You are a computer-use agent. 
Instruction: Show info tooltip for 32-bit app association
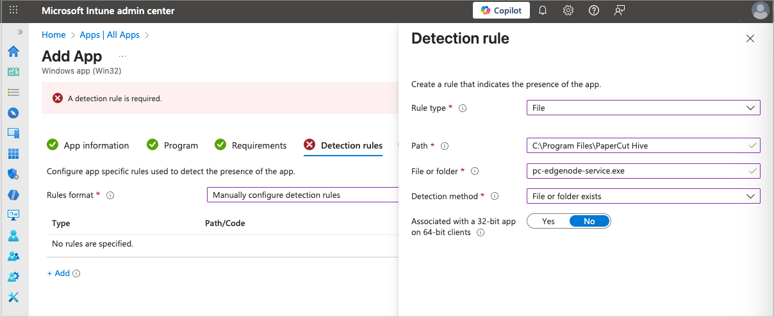click(481, 233)
